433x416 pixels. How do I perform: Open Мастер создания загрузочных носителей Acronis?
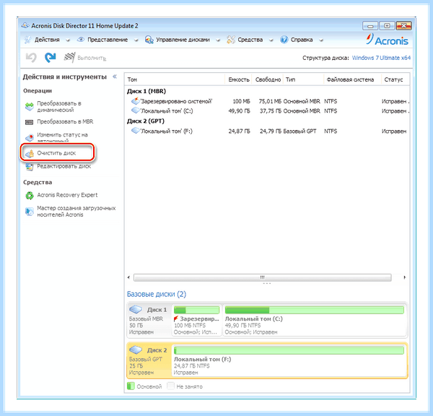point(76,211)
